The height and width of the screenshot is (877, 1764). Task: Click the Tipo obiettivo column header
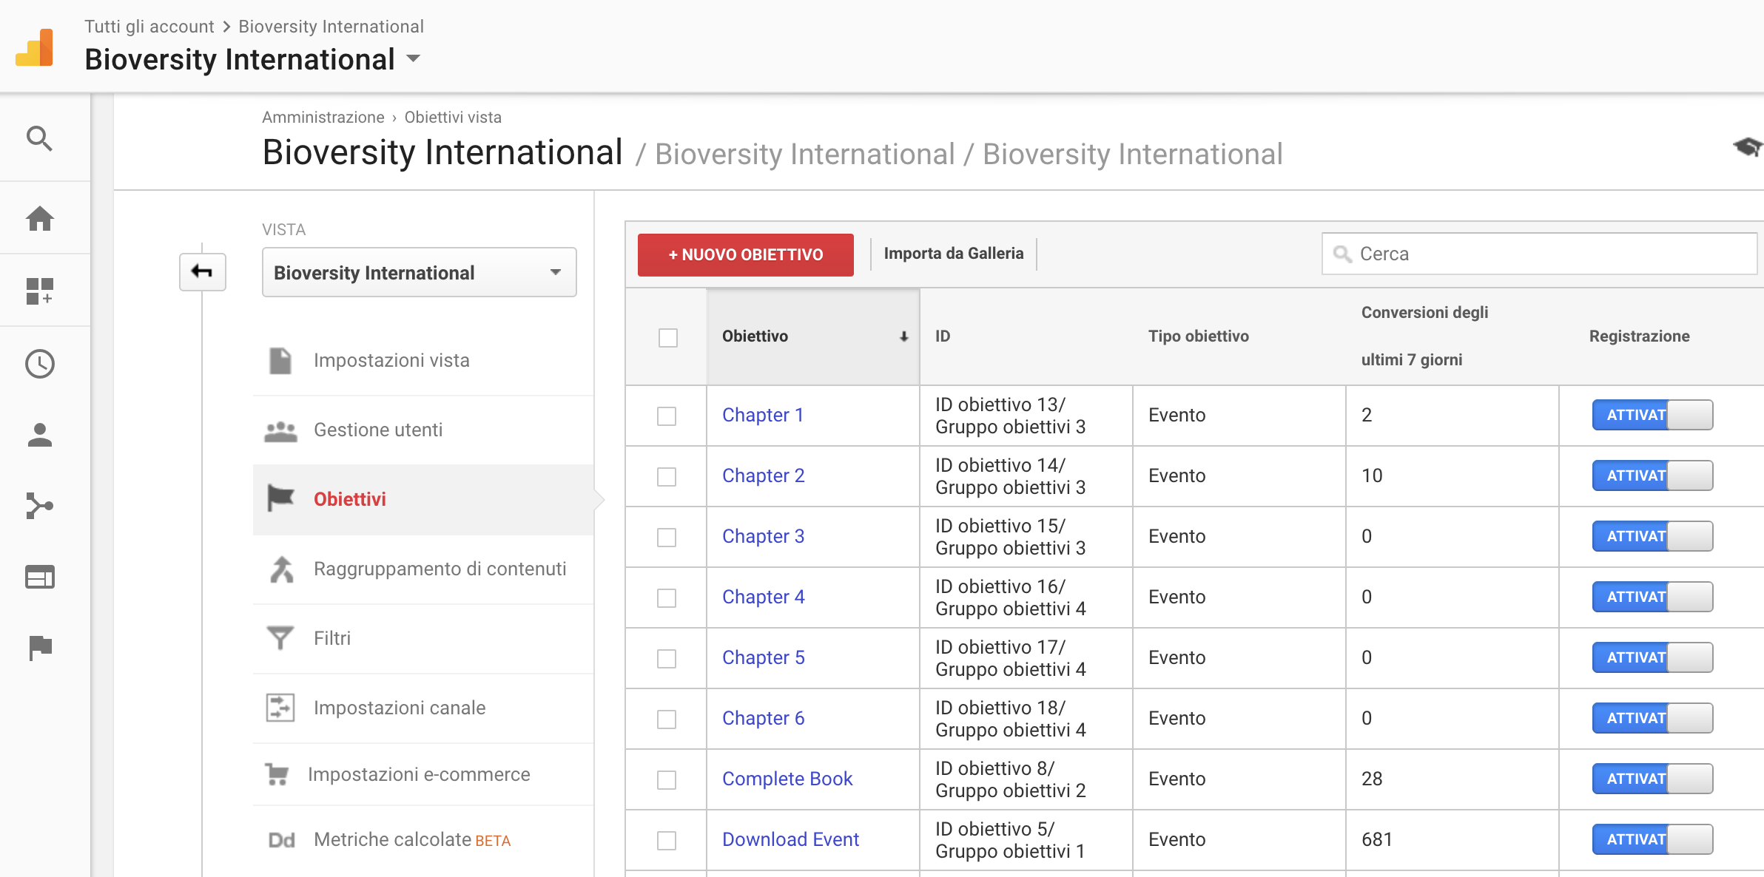coord(1199,336)
